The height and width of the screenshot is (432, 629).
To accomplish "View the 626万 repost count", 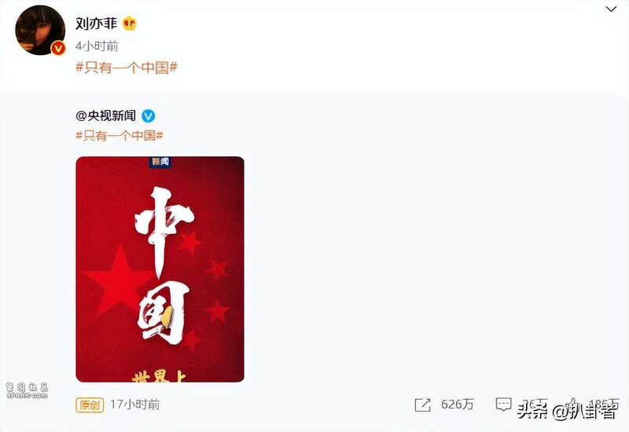I will click(x=458, y=405).
